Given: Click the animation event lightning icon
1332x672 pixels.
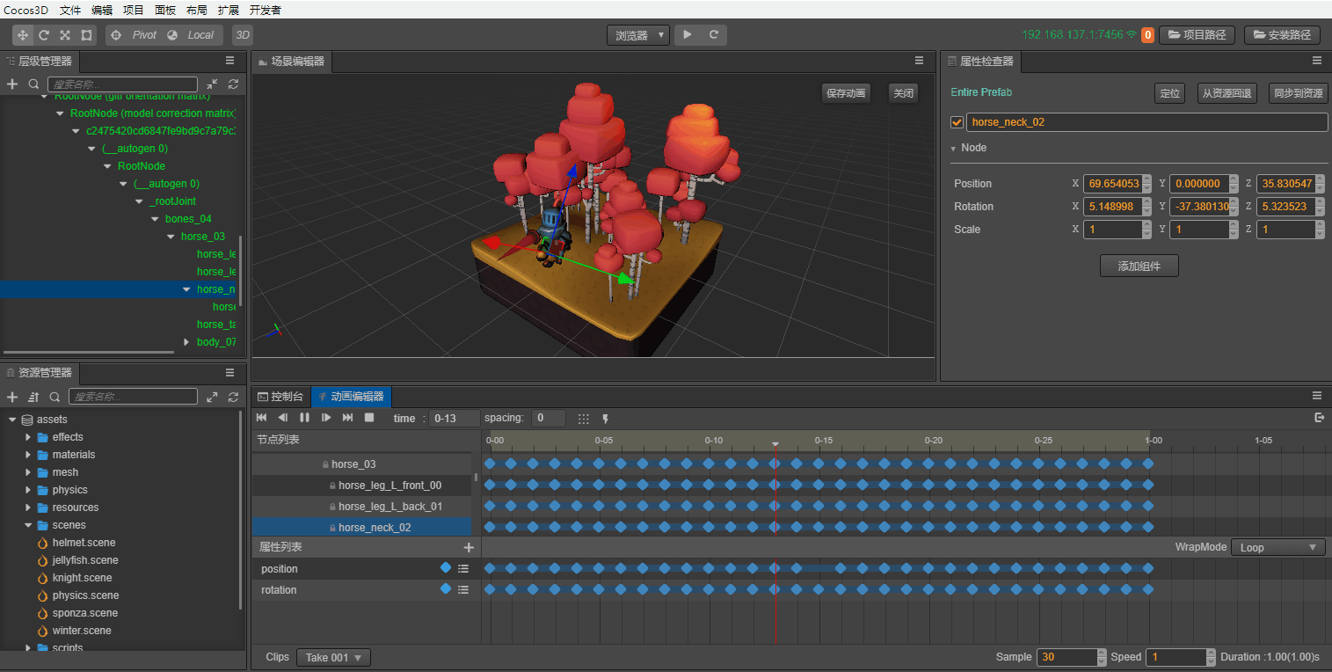Looking at the screenshot, I should [605, 419].
